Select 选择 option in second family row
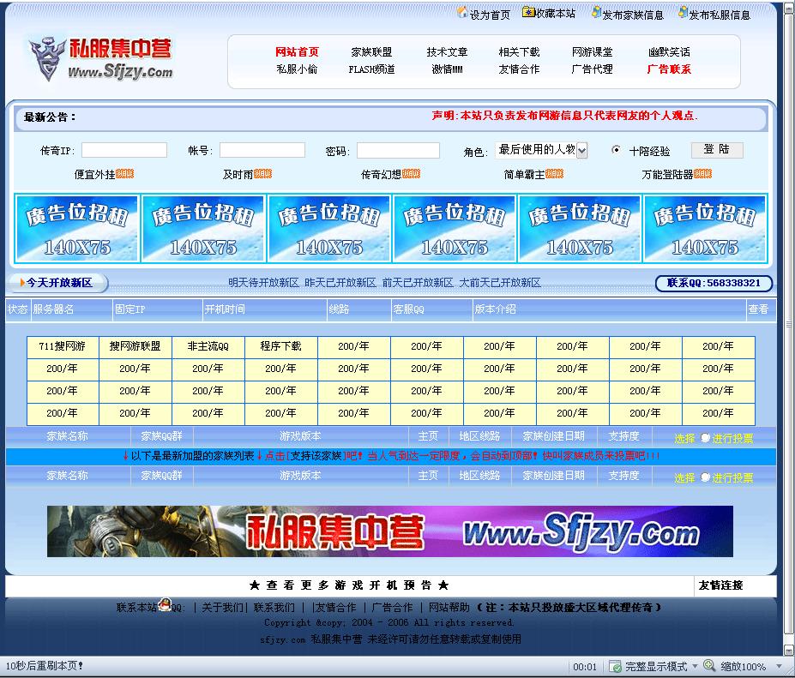This screenshot has width=795, height=678. pyautogui.click(x=684, y=476)
